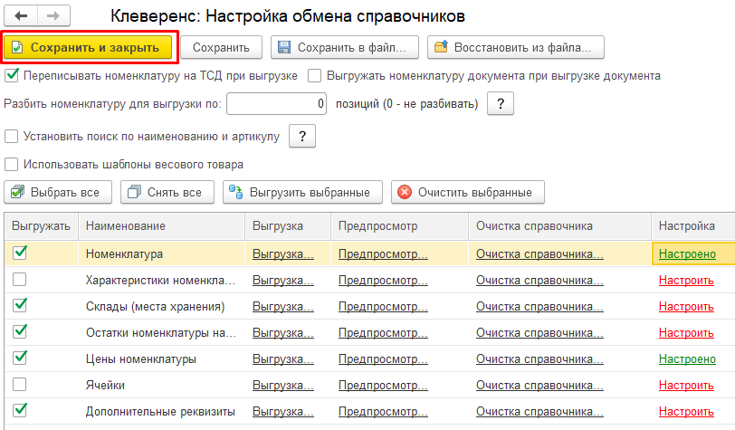Check export for Ячейки row
735x430 pixels.
pyautogui.click(x=20, y=385)
